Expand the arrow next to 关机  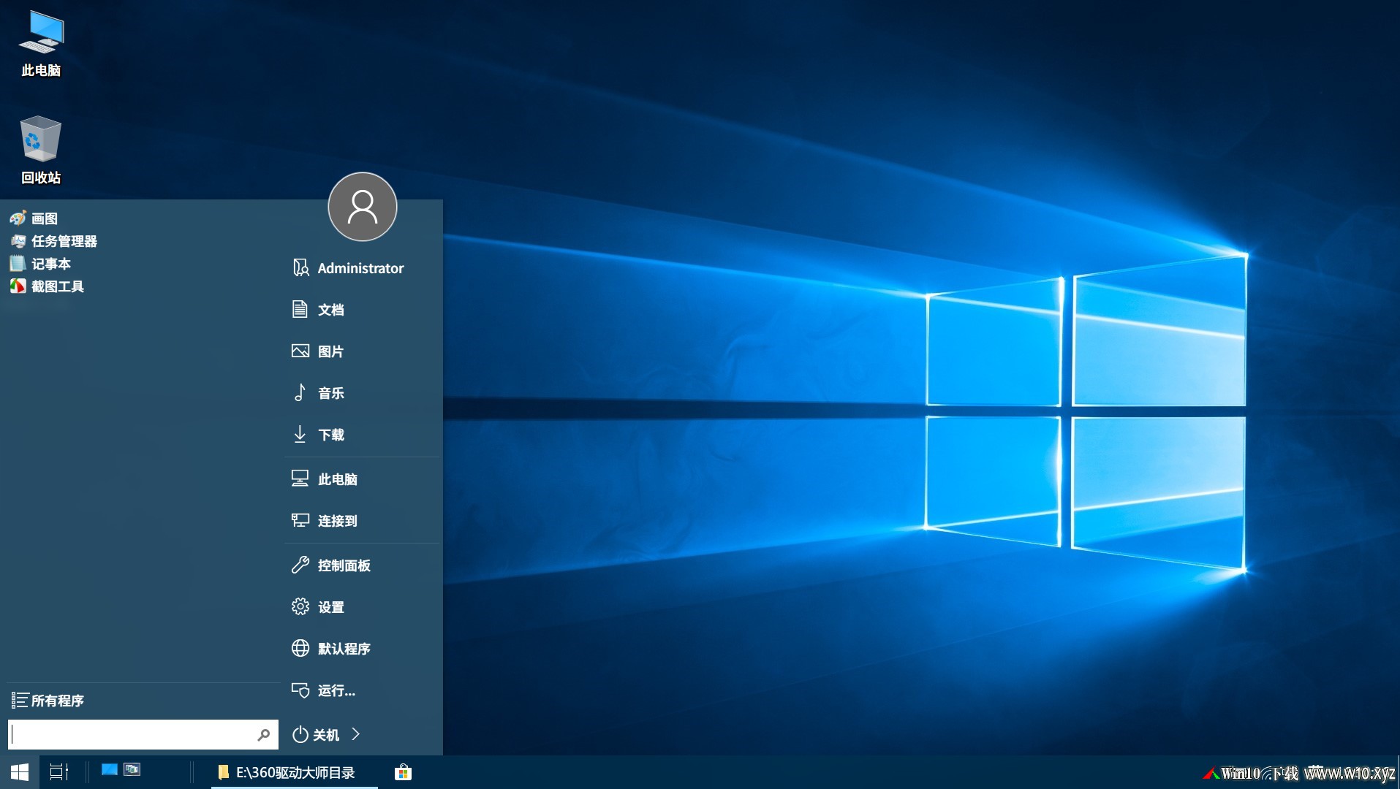pyautogui.click(x=356, y=734)
